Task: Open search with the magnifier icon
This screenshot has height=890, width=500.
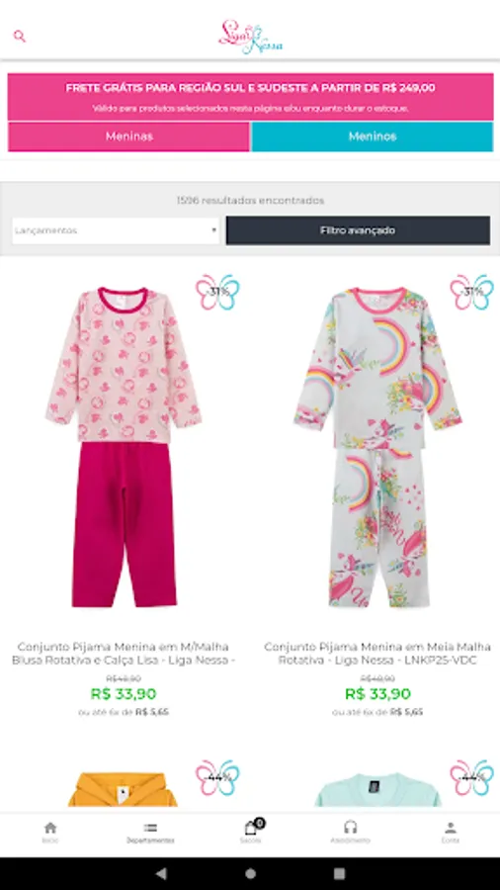Action: click(x=20, y=37)
